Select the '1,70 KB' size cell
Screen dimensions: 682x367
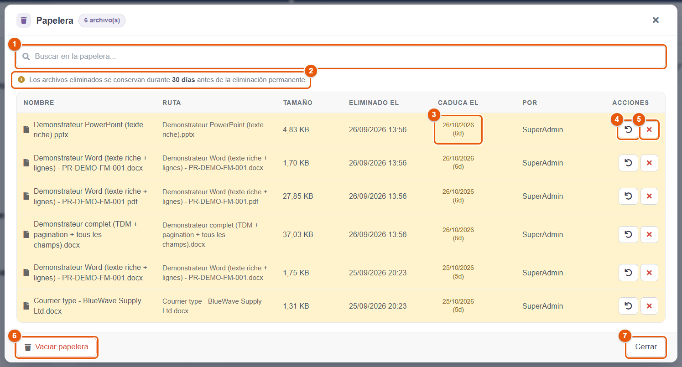click(296, 163)
